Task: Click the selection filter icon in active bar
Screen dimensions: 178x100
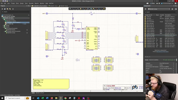Action: pyautogui.click(x=70, y=9)
